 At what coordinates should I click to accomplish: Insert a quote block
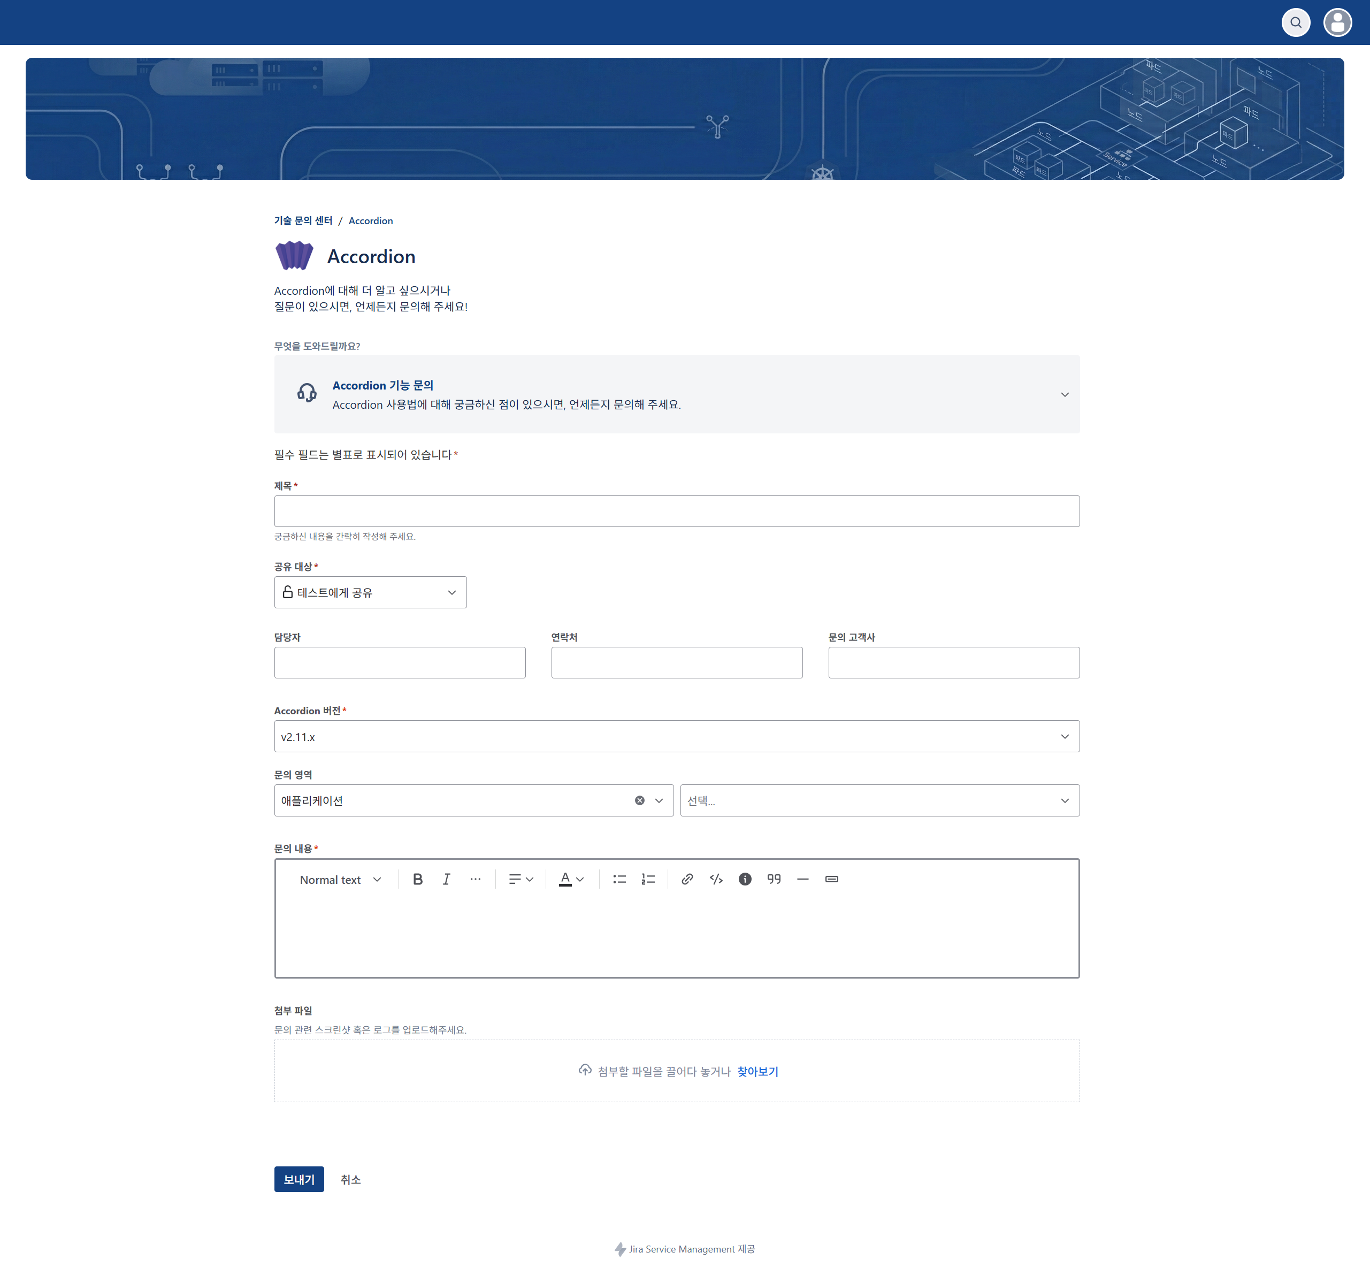(x=774, y=879)
